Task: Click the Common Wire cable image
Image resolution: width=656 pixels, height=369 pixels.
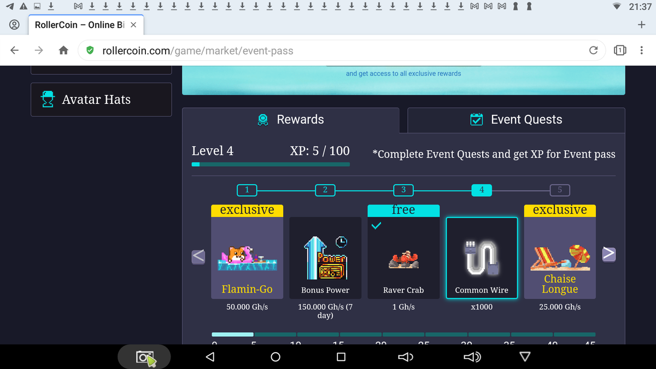Action: (x=482, y=257)
